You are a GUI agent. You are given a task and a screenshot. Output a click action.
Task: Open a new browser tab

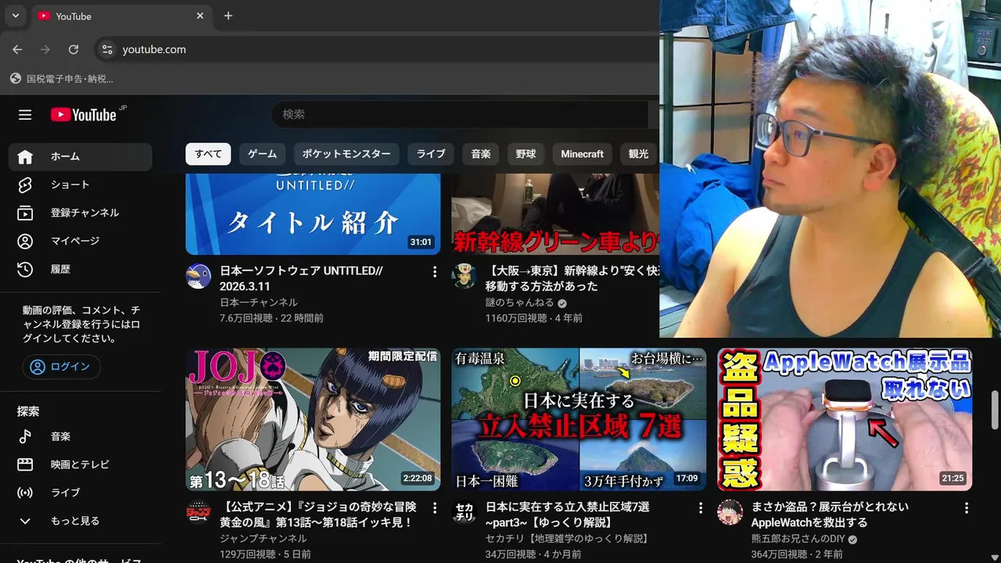click(x=228, y=16)
